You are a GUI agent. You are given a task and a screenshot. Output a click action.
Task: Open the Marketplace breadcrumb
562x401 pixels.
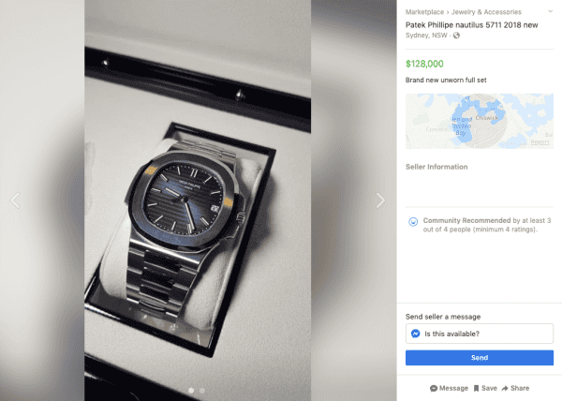click(424, 12)
